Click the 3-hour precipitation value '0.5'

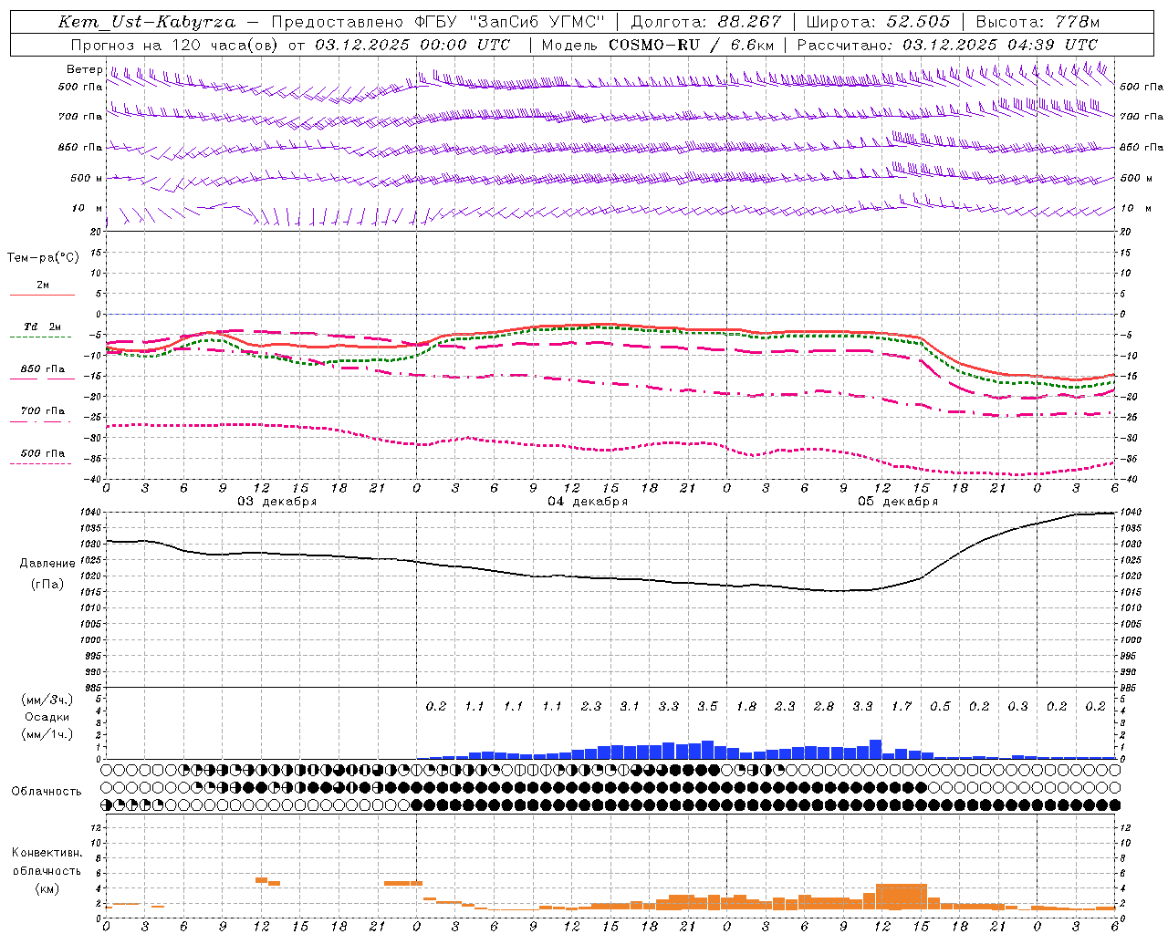[x=940, y=706]
